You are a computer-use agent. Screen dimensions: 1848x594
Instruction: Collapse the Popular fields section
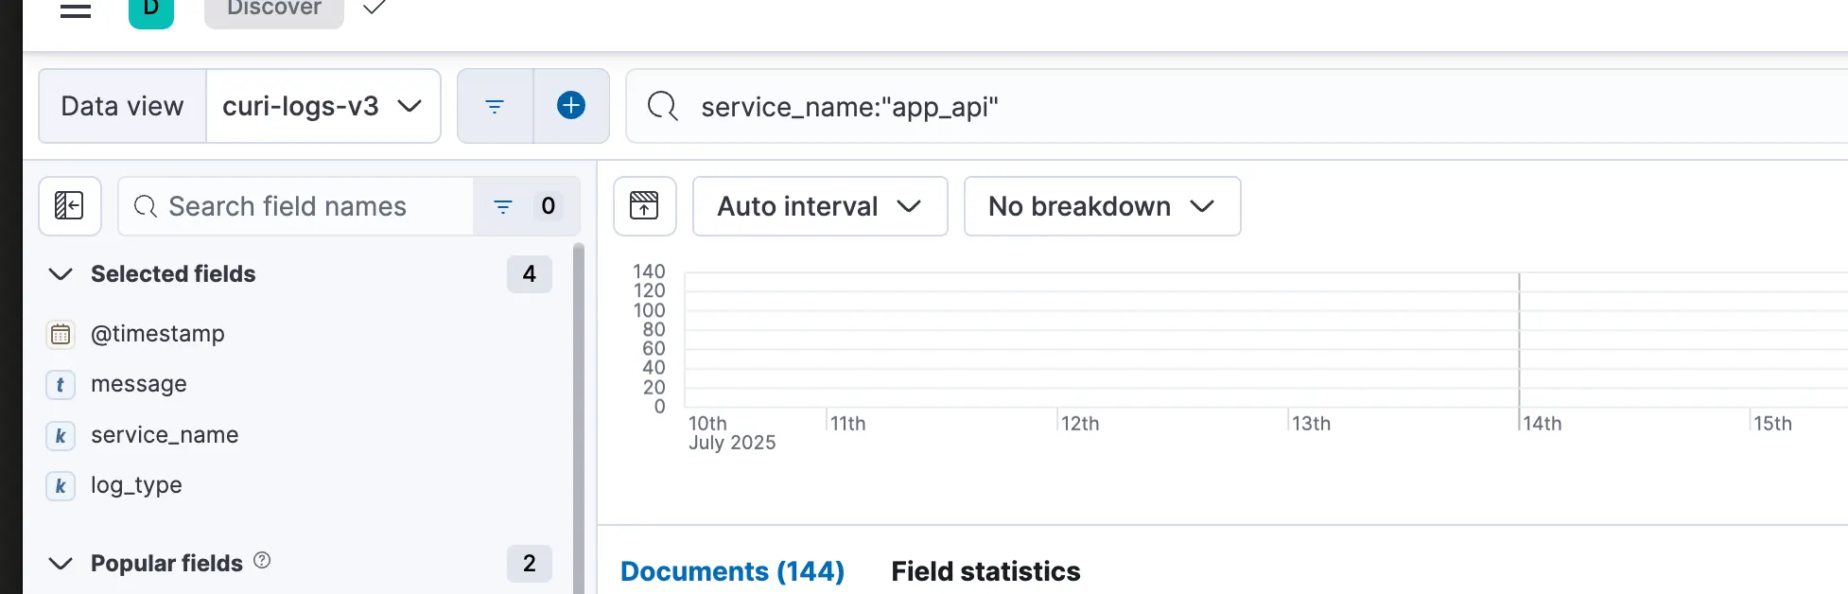pyautogui.click(x=61, y=564)
